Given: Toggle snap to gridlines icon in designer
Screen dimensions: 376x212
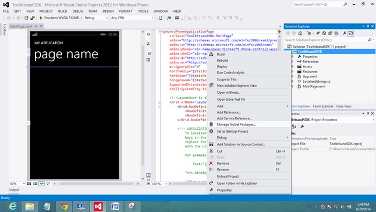Looking at the screenshot, I should [x=36, y=183].
